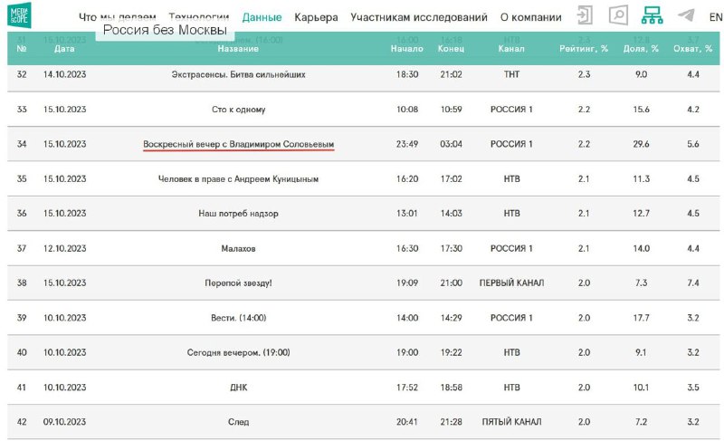Click date 12.10.2023 in row 37

pos(64,248)
